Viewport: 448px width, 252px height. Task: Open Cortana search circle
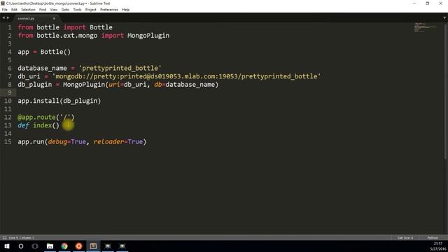click(x=21, y=246)
